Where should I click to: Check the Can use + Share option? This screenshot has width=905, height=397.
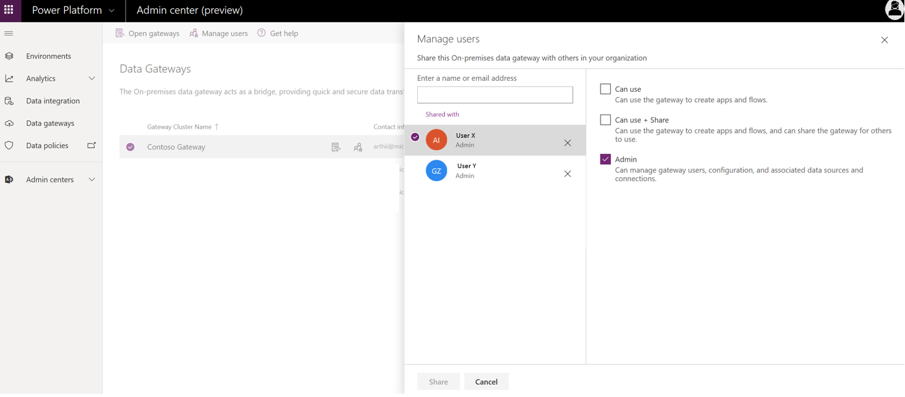pyautogui.click(x=605, y=120)
